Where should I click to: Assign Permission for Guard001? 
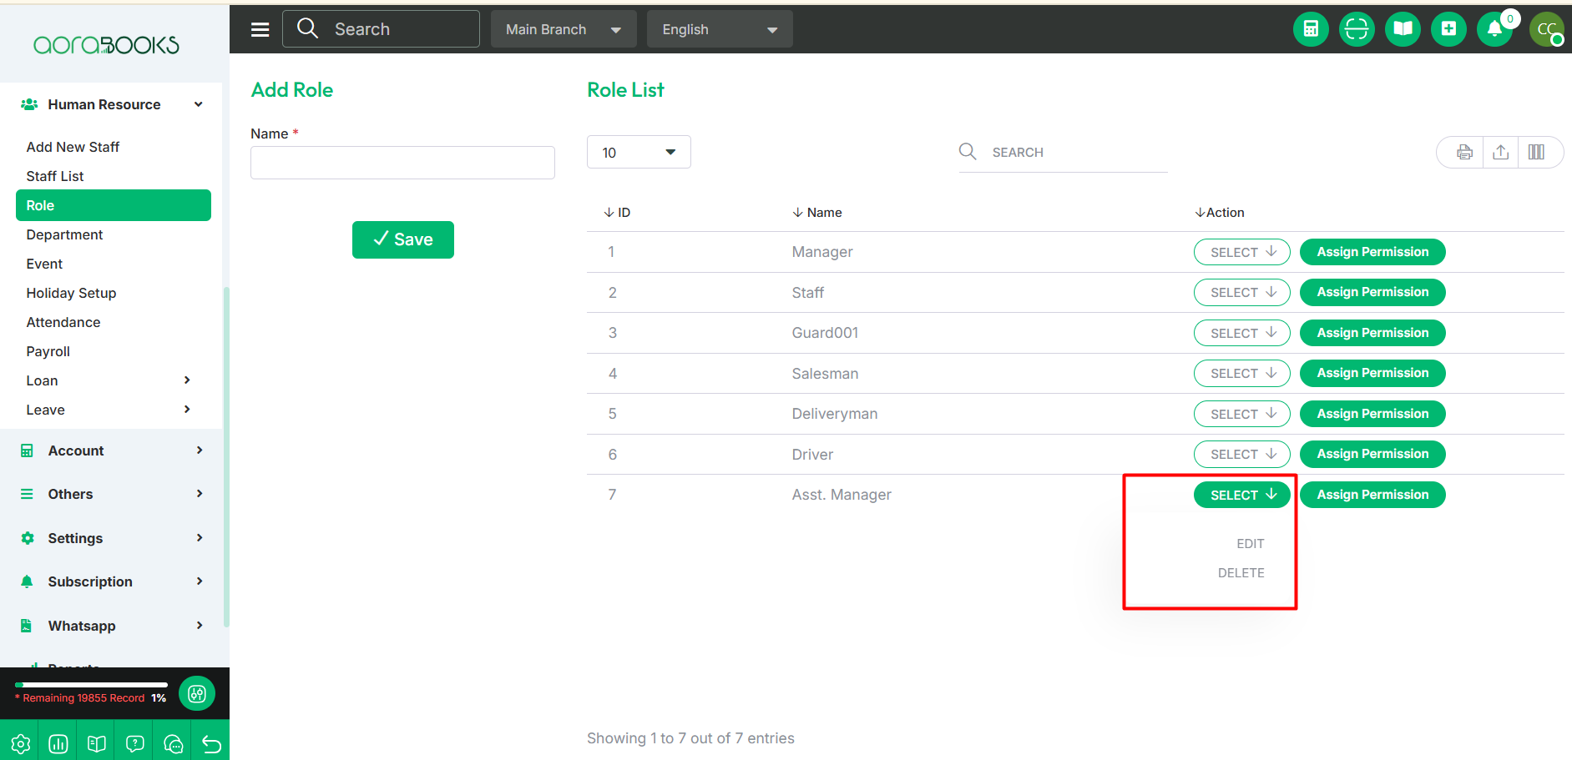coord(1372,333)
